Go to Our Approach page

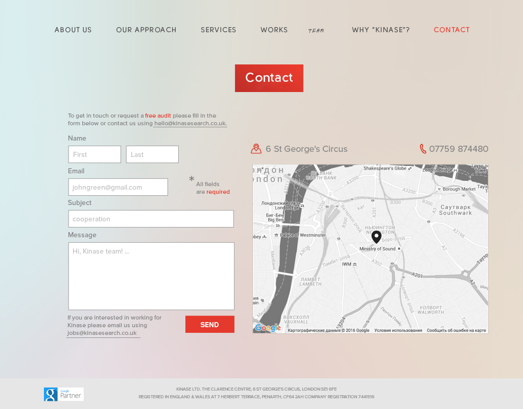coord(146,30)
